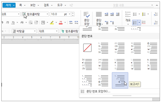Image resolution: width=161 pixels, height=103 pixels.
Task: Click the decrease left margin icon
Action: [x=106, y=14]
